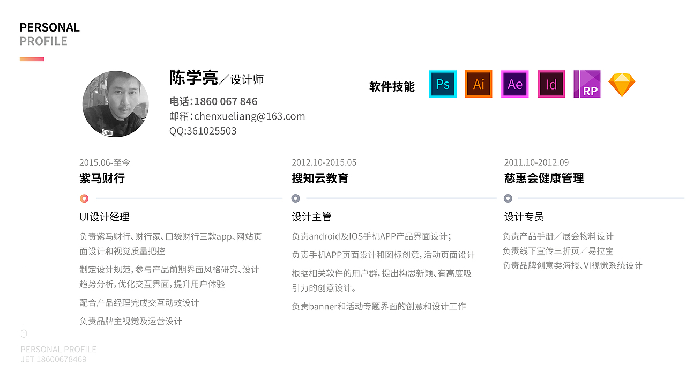Click the Illustrator Ai skill icon

[x=479, y=84]
